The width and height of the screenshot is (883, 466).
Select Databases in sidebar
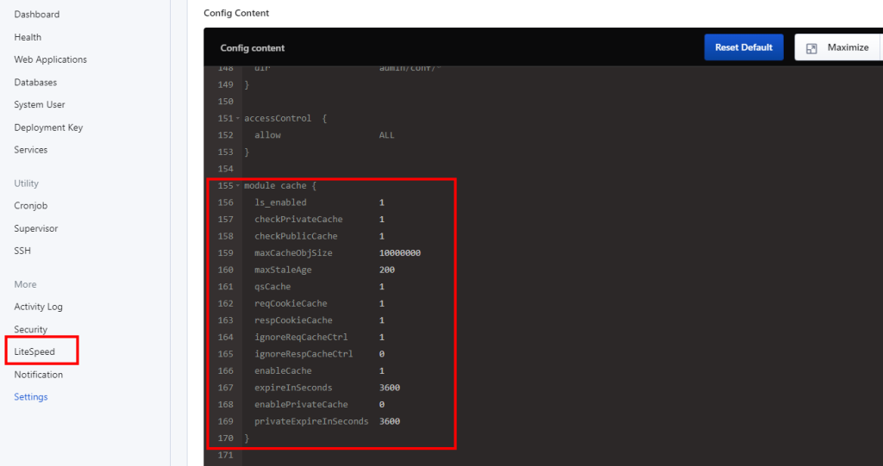click(35, 82)
